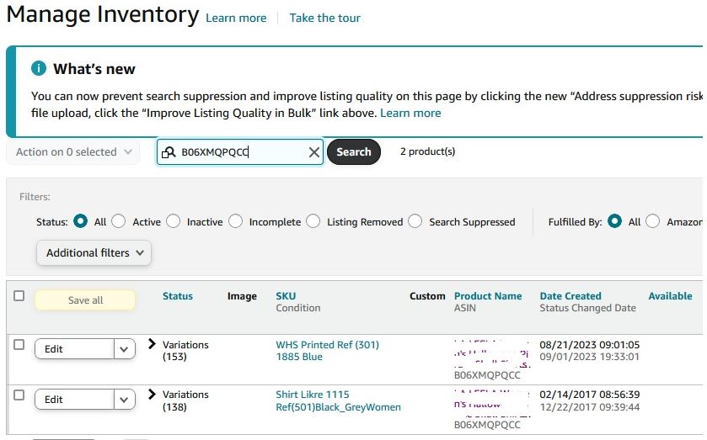Select the Inactive status filter
707x440 pixels.
tap(174, 221)
